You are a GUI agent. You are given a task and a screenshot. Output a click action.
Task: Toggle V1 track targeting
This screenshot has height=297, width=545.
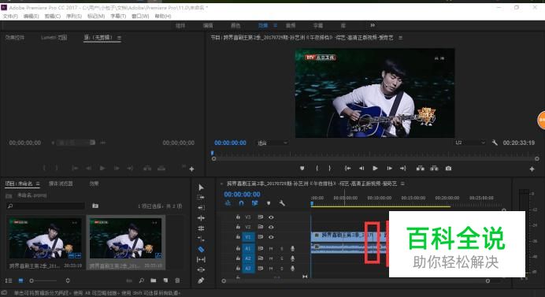[x=248, y=237]
